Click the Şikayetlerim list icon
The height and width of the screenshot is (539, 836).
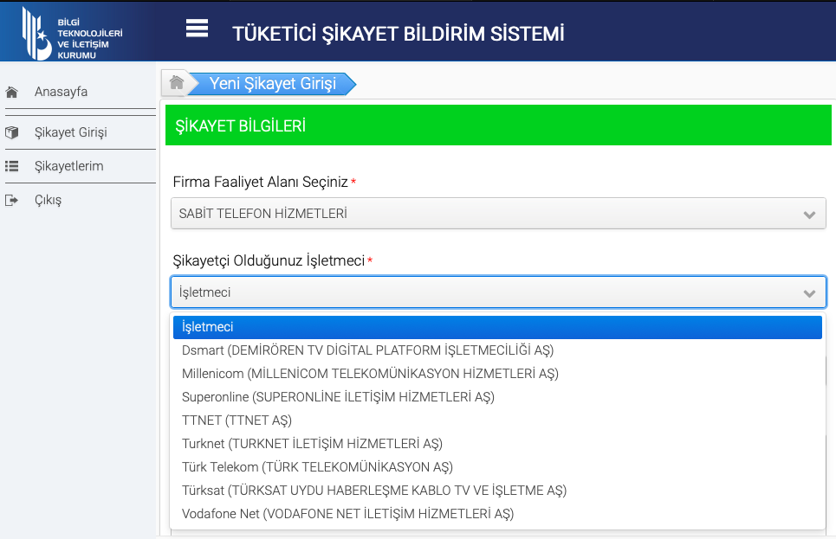[x=12, y=166]
